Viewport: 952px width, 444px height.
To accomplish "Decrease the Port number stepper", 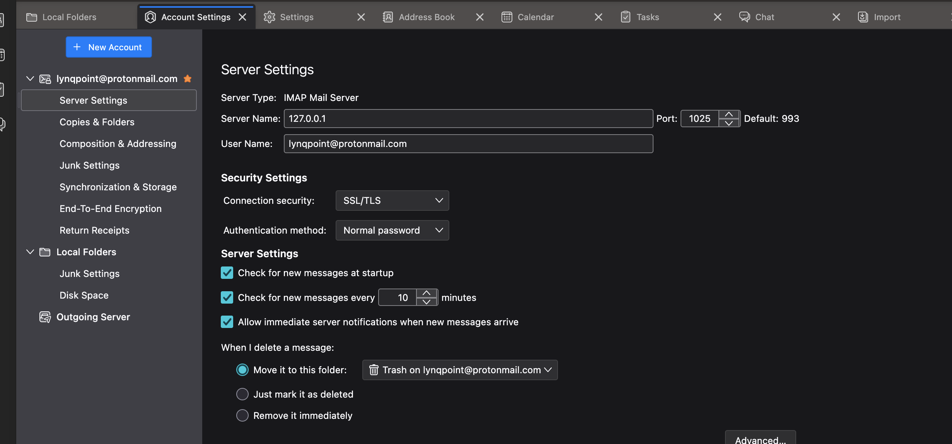I will pos(729,123).
